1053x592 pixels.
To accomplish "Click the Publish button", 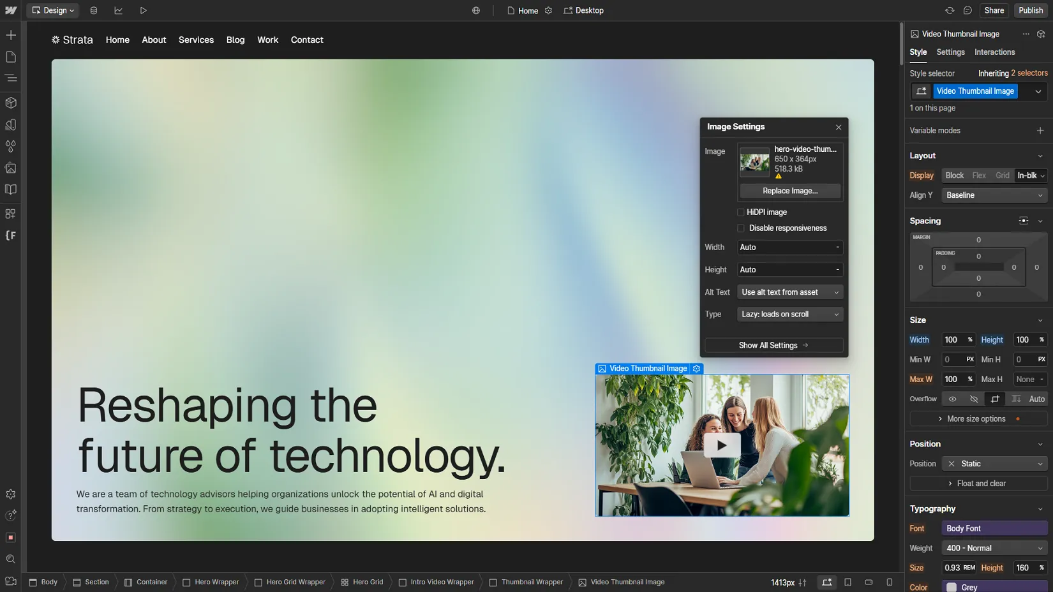I will (1030, 10).
